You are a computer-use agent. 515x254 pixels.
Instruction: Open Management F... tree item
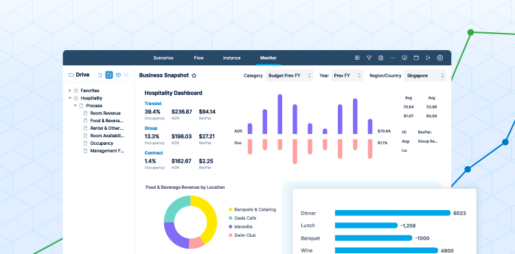[x=107, y=151]
